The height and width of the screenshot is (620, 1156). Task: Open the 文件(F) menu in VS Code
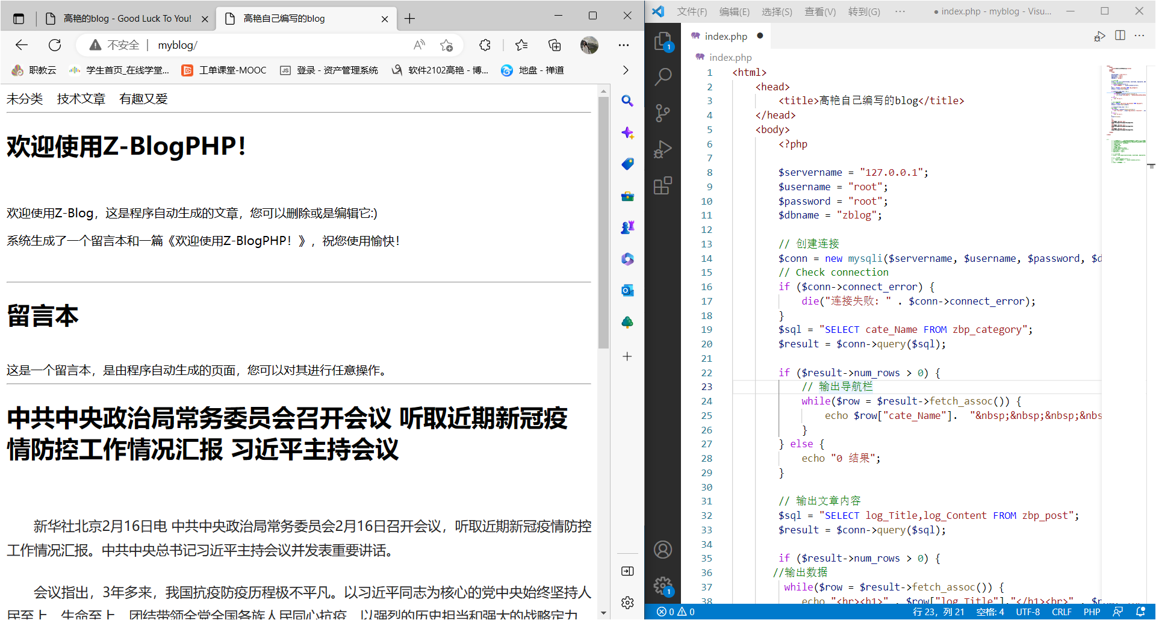[692, 11]
